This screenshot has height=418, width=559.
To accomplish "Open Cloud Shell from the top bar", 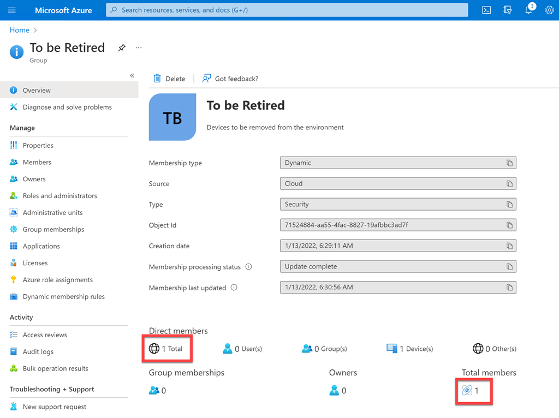I will point(486,10).
